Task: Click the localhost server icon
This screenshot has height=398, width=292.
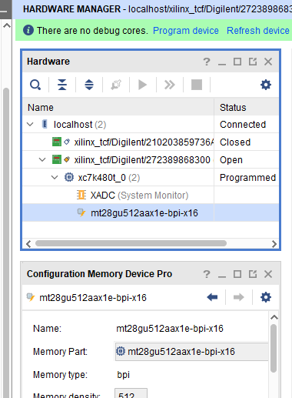Action: click(45, 124)
